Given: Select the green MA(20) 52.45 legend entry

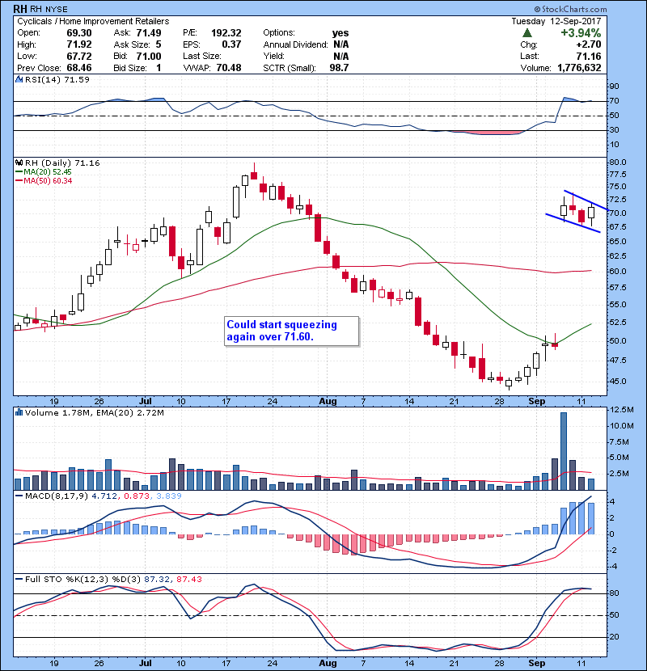Looking at the screenshot, I should coord(44,172).
